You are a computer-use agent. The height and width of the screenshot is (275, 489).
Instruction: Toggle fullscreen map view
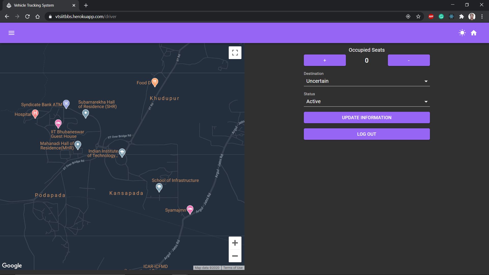(x=235, y=53)
